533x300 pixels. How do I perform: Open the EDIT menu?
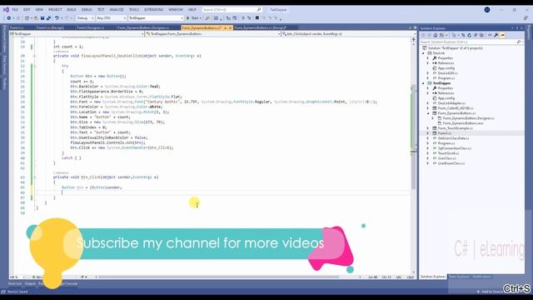[27, 9]
